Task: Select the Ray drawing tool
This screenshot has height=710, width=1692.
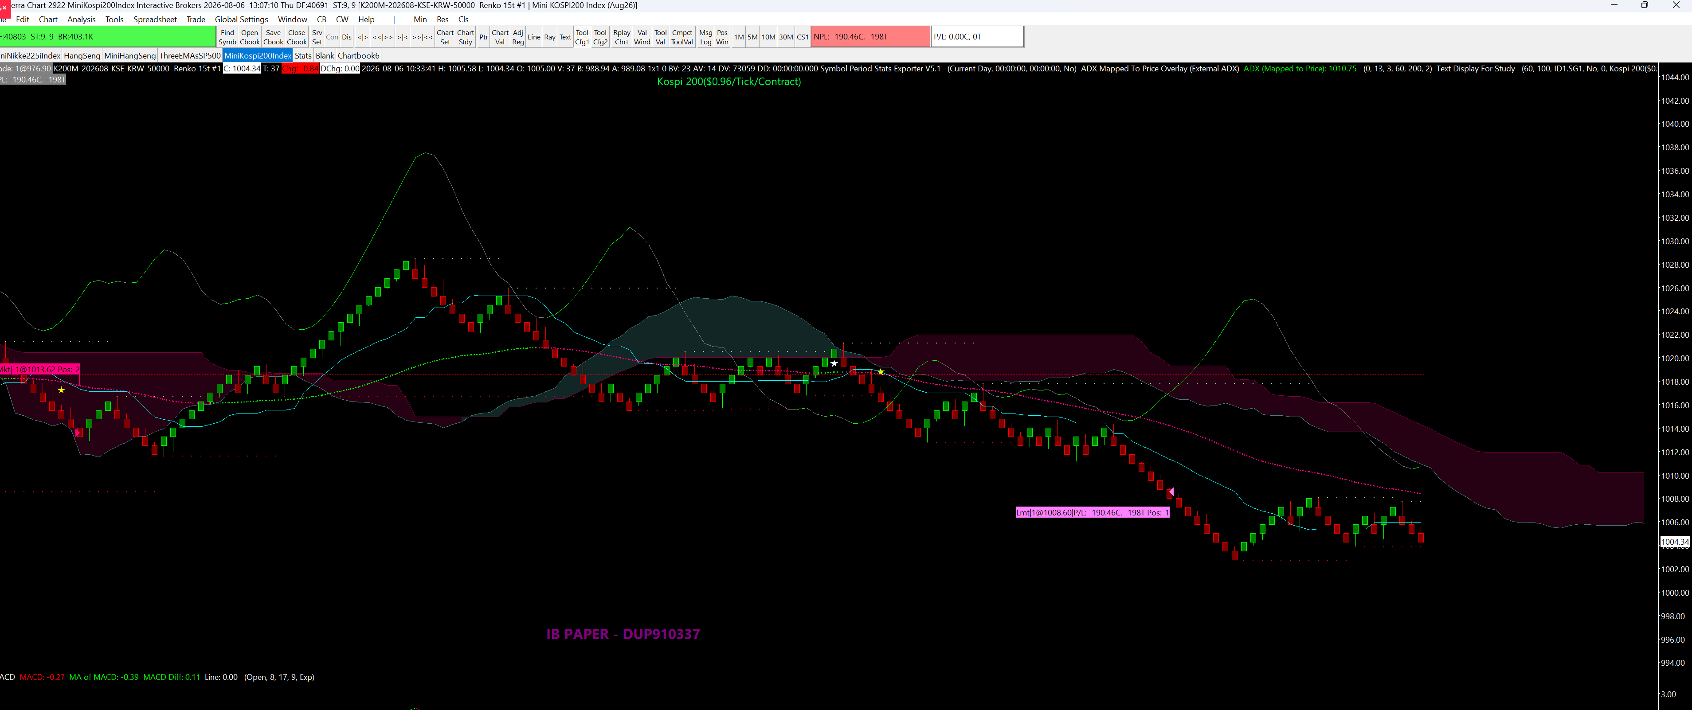Action: (x=550, y=37)
